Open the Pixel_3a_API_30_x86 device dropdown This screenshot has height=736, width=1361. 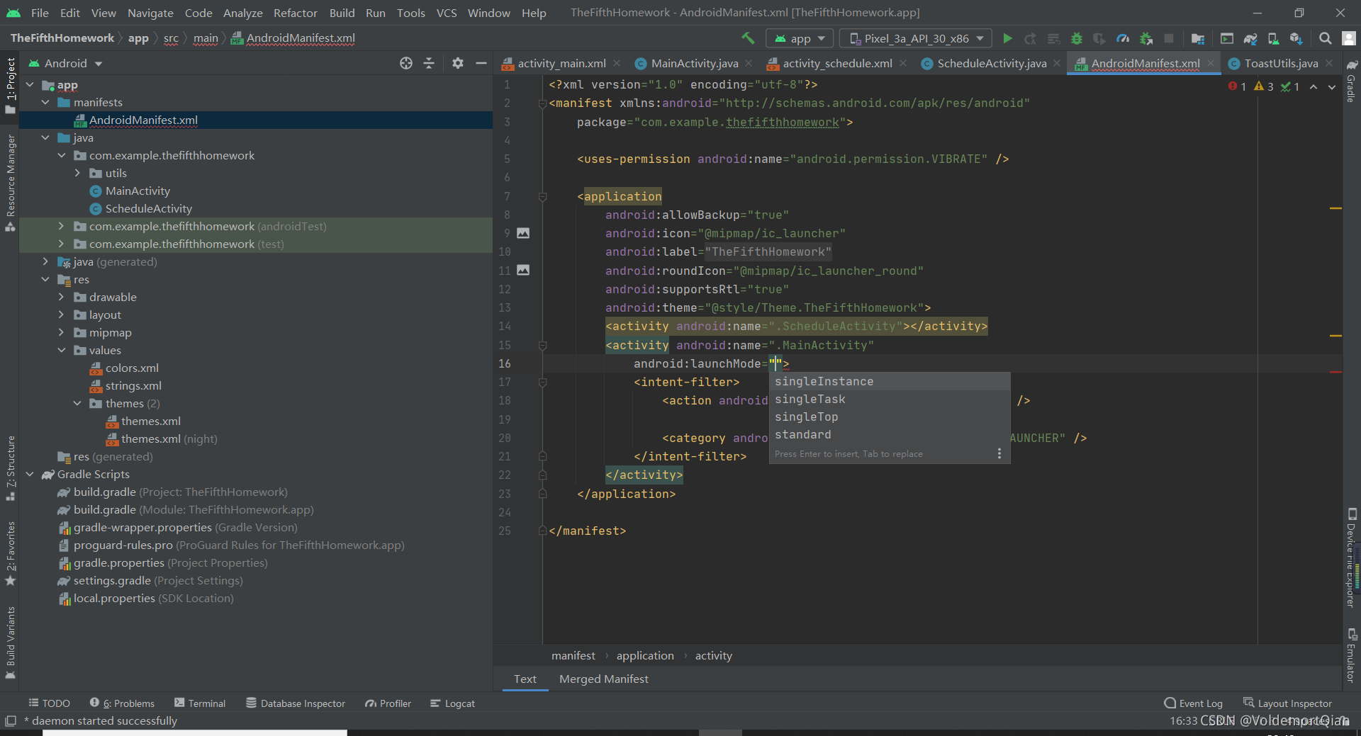pos(917,38)
